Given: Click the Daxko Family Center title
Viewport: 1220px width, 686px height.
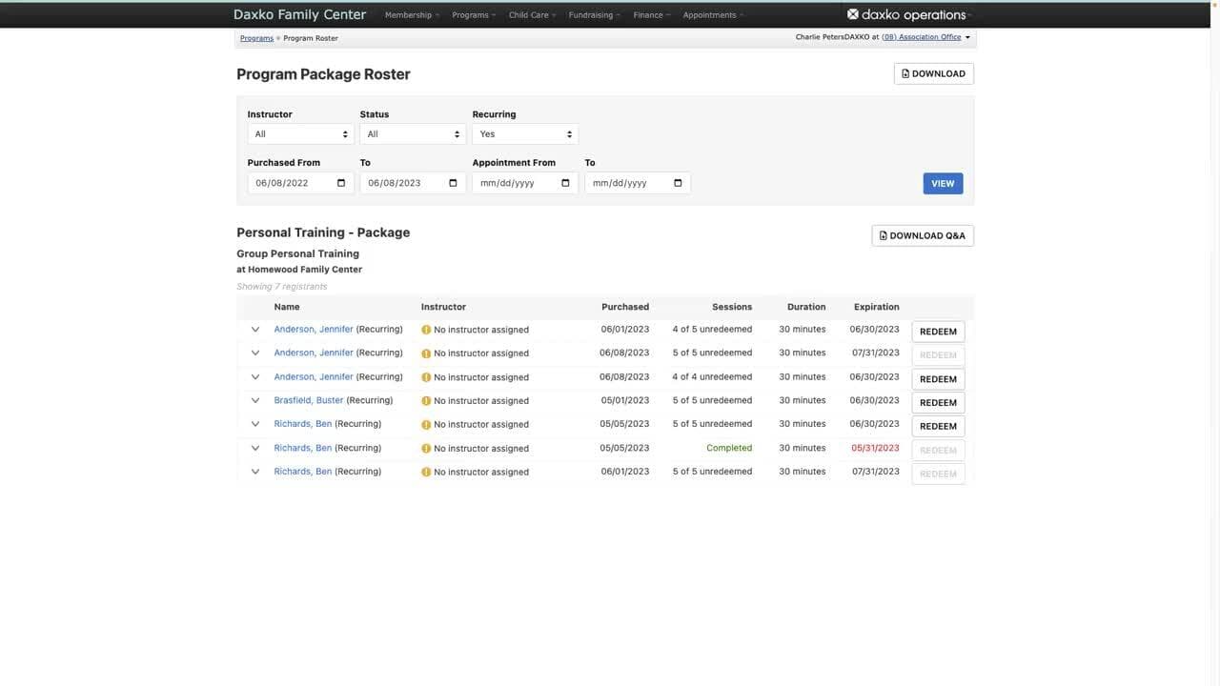Looking at the screenshot, I should [299, 14].
